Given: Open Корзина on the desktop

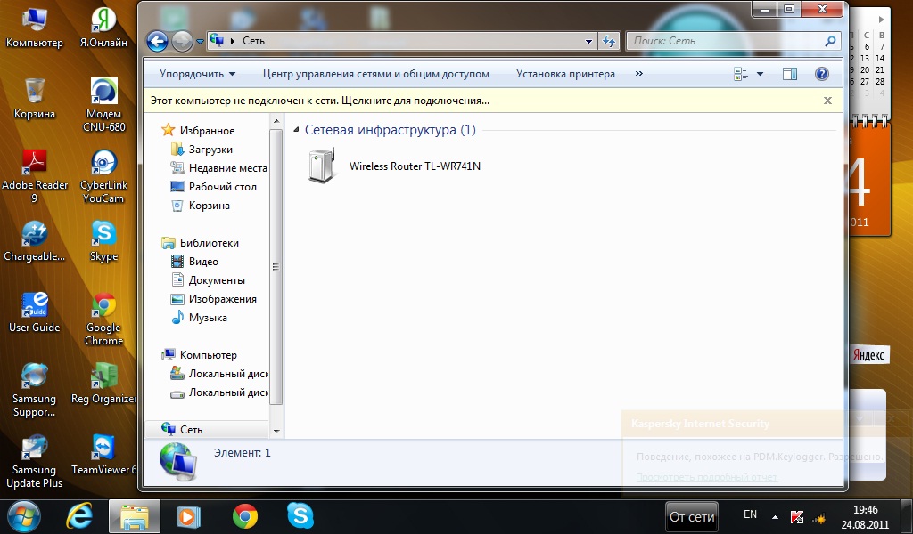Looking at the screenshot, I should click(35, 98).
